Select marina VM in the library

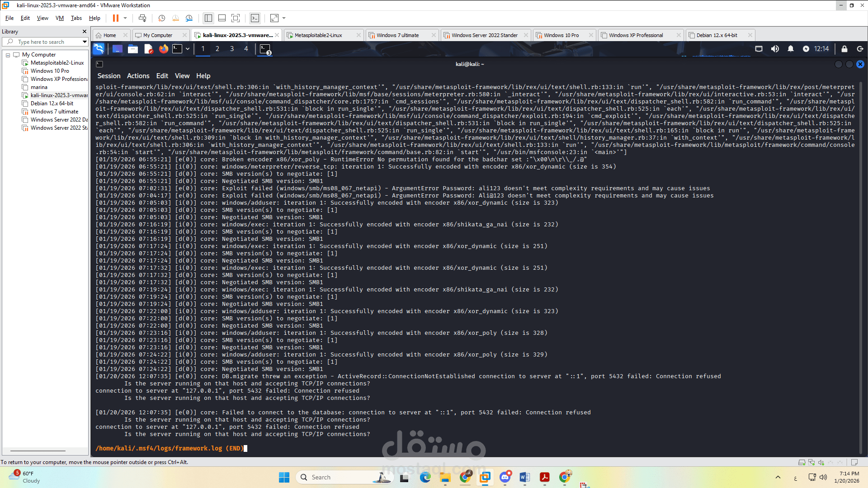[39, 87]
